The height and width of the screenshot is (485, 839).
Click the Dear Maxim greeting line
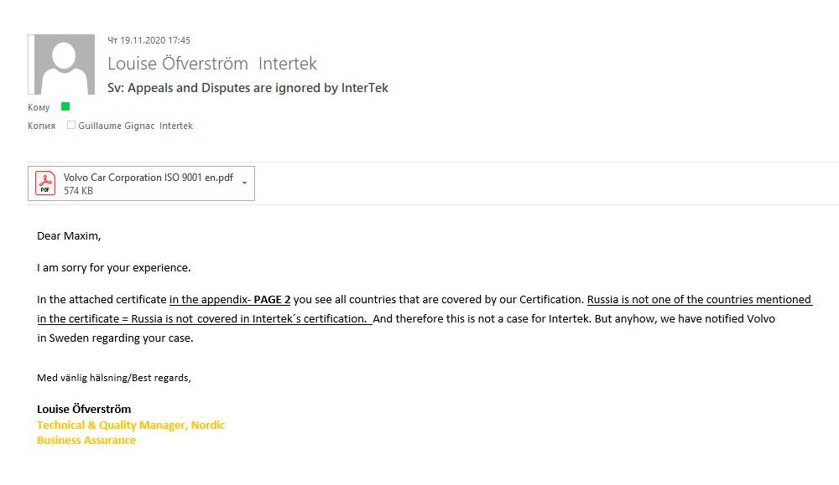[69, 235]
